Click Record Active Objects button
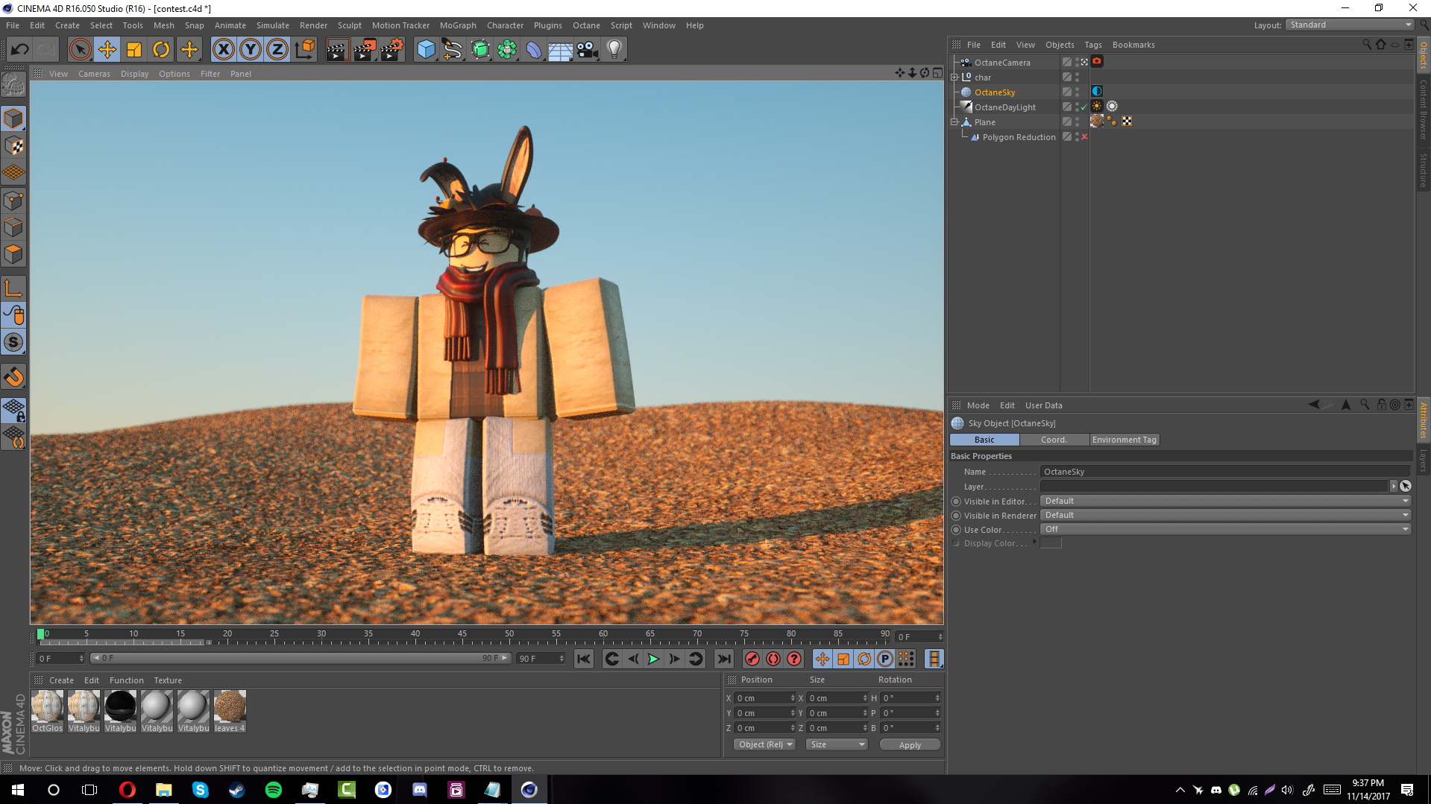 (752, 659)
